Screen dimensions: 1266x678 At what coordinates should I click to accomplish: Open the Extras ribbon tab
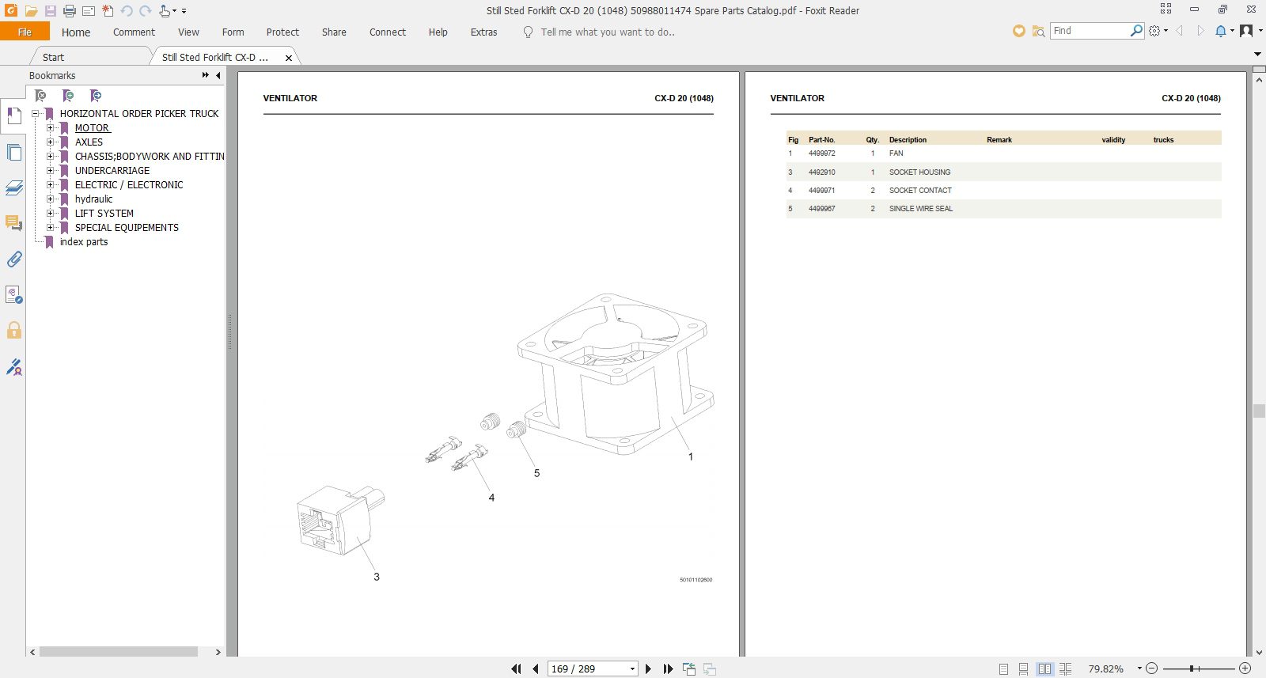(483, 32)
